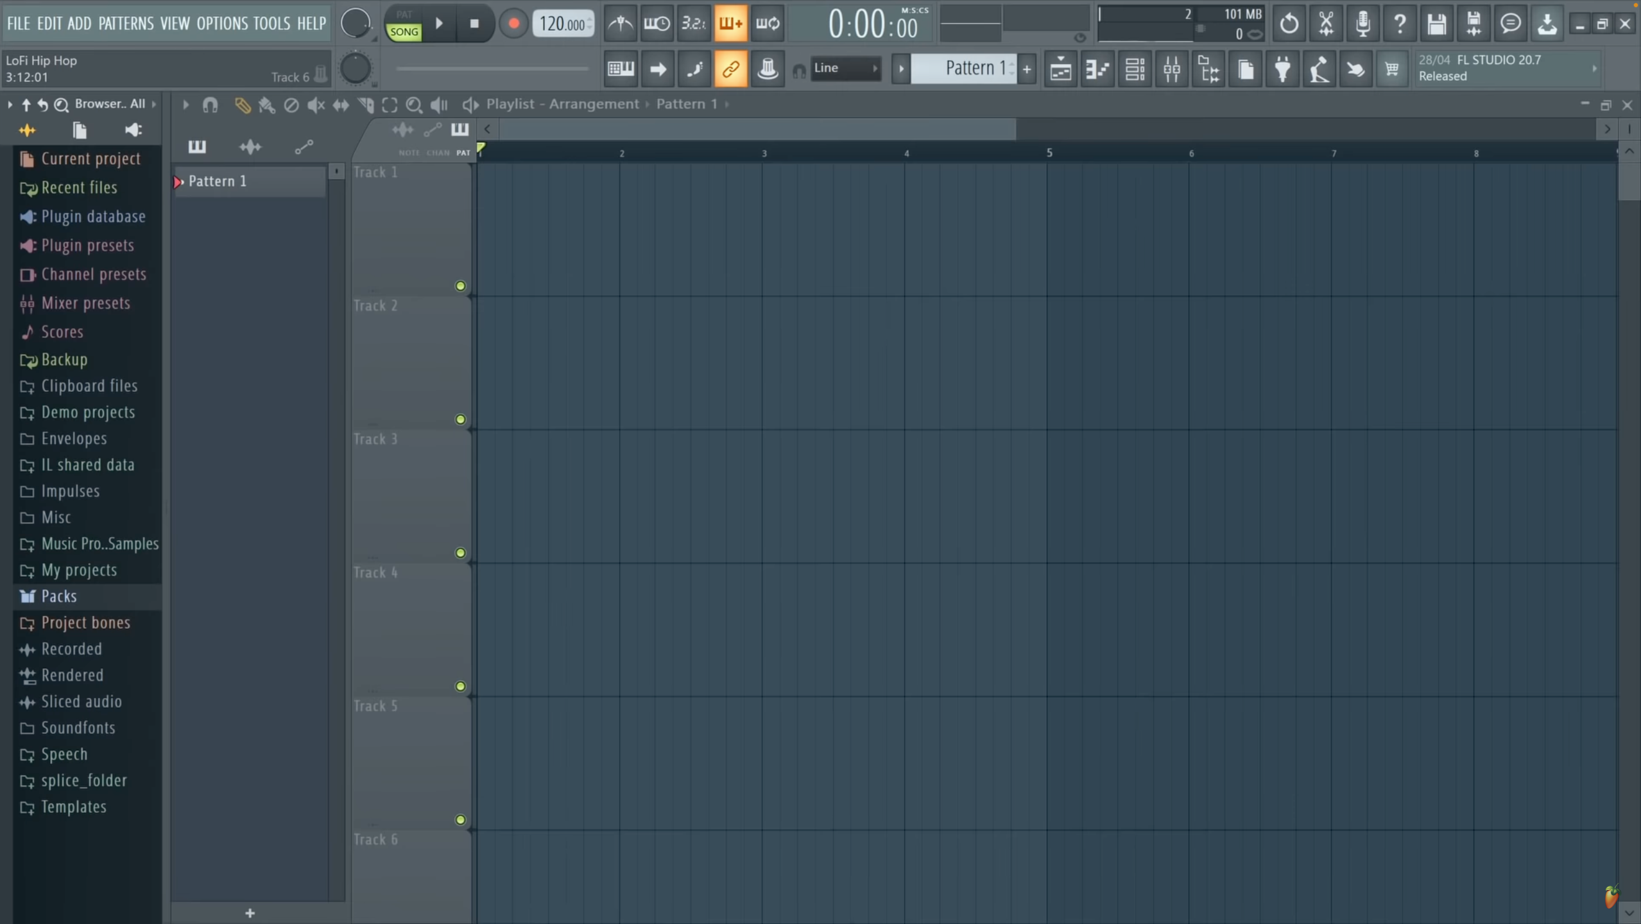Select the Mute tool in Playlist

(x=315, y=105)
